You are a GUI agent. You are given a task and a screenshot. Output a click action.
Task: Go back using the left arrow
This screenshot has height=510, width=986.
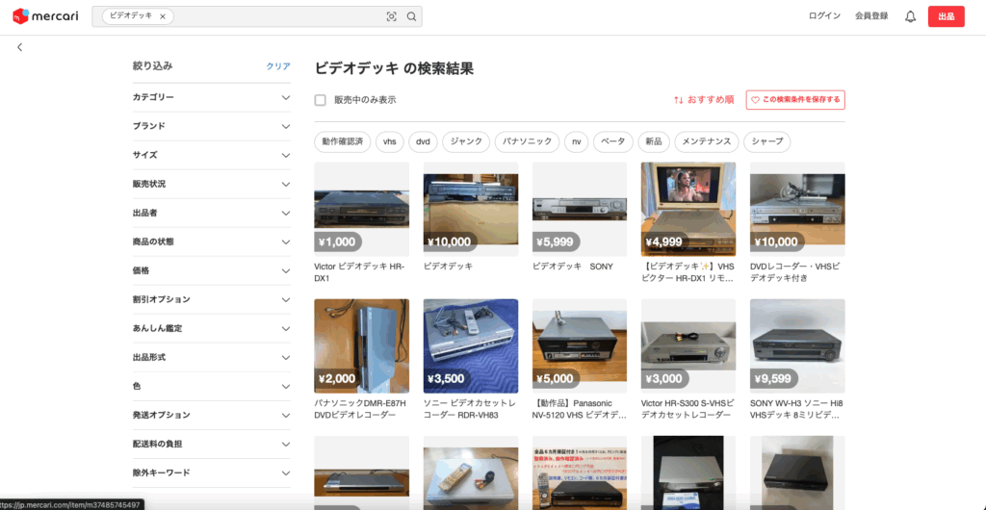(19, 47)
